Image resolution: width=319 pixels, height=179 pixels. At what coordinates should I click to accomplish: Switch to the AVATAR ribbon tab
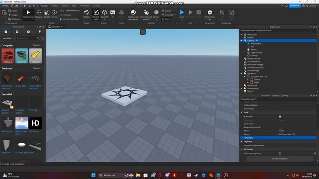65,6
